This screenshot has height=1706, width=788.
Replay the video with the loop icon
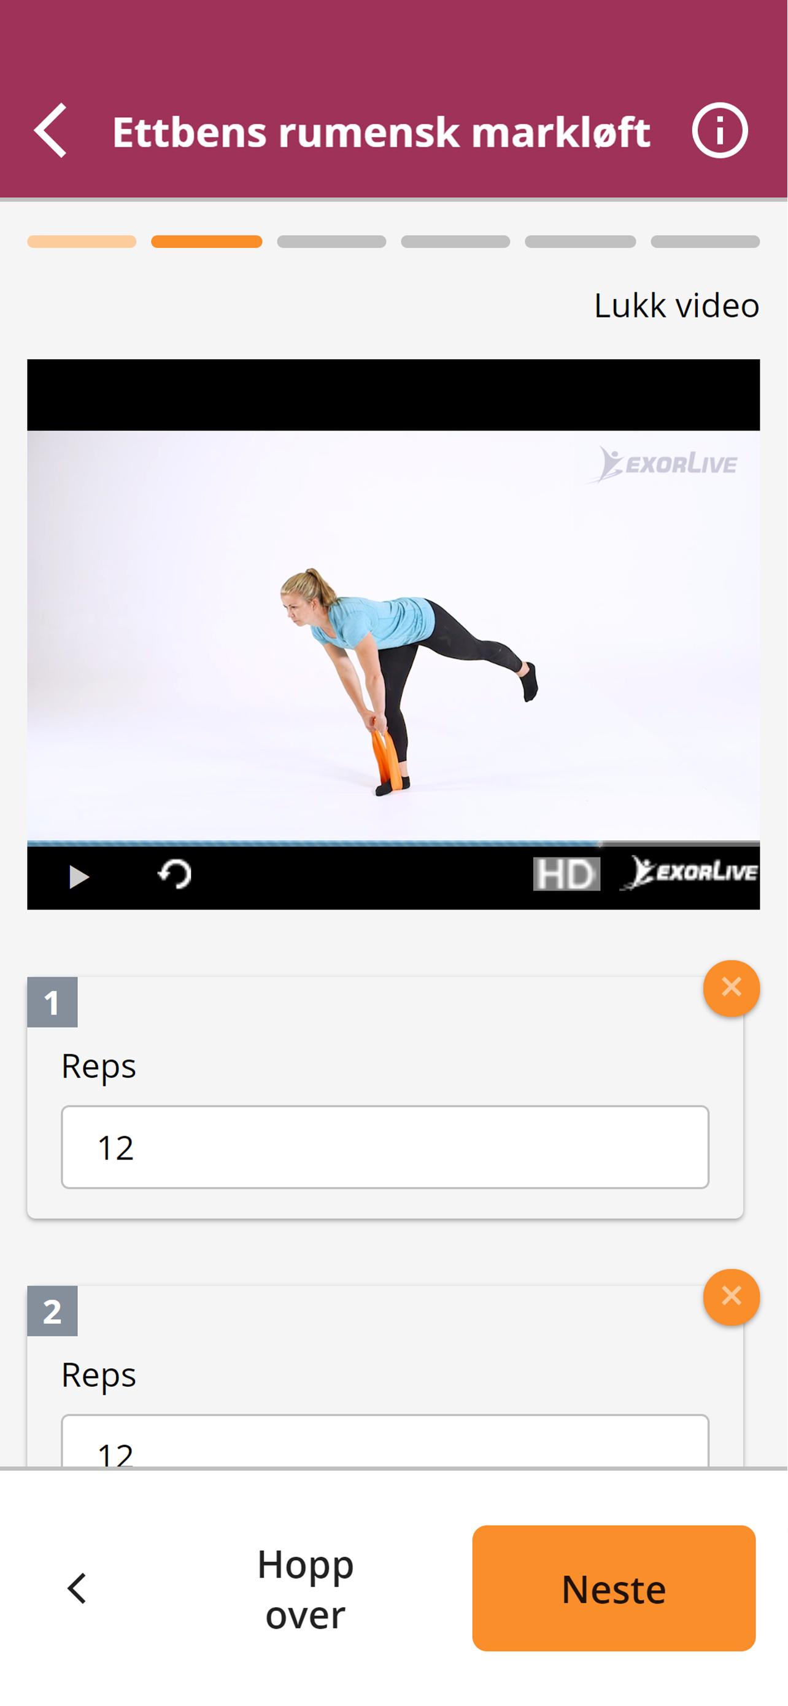point(175,875)
